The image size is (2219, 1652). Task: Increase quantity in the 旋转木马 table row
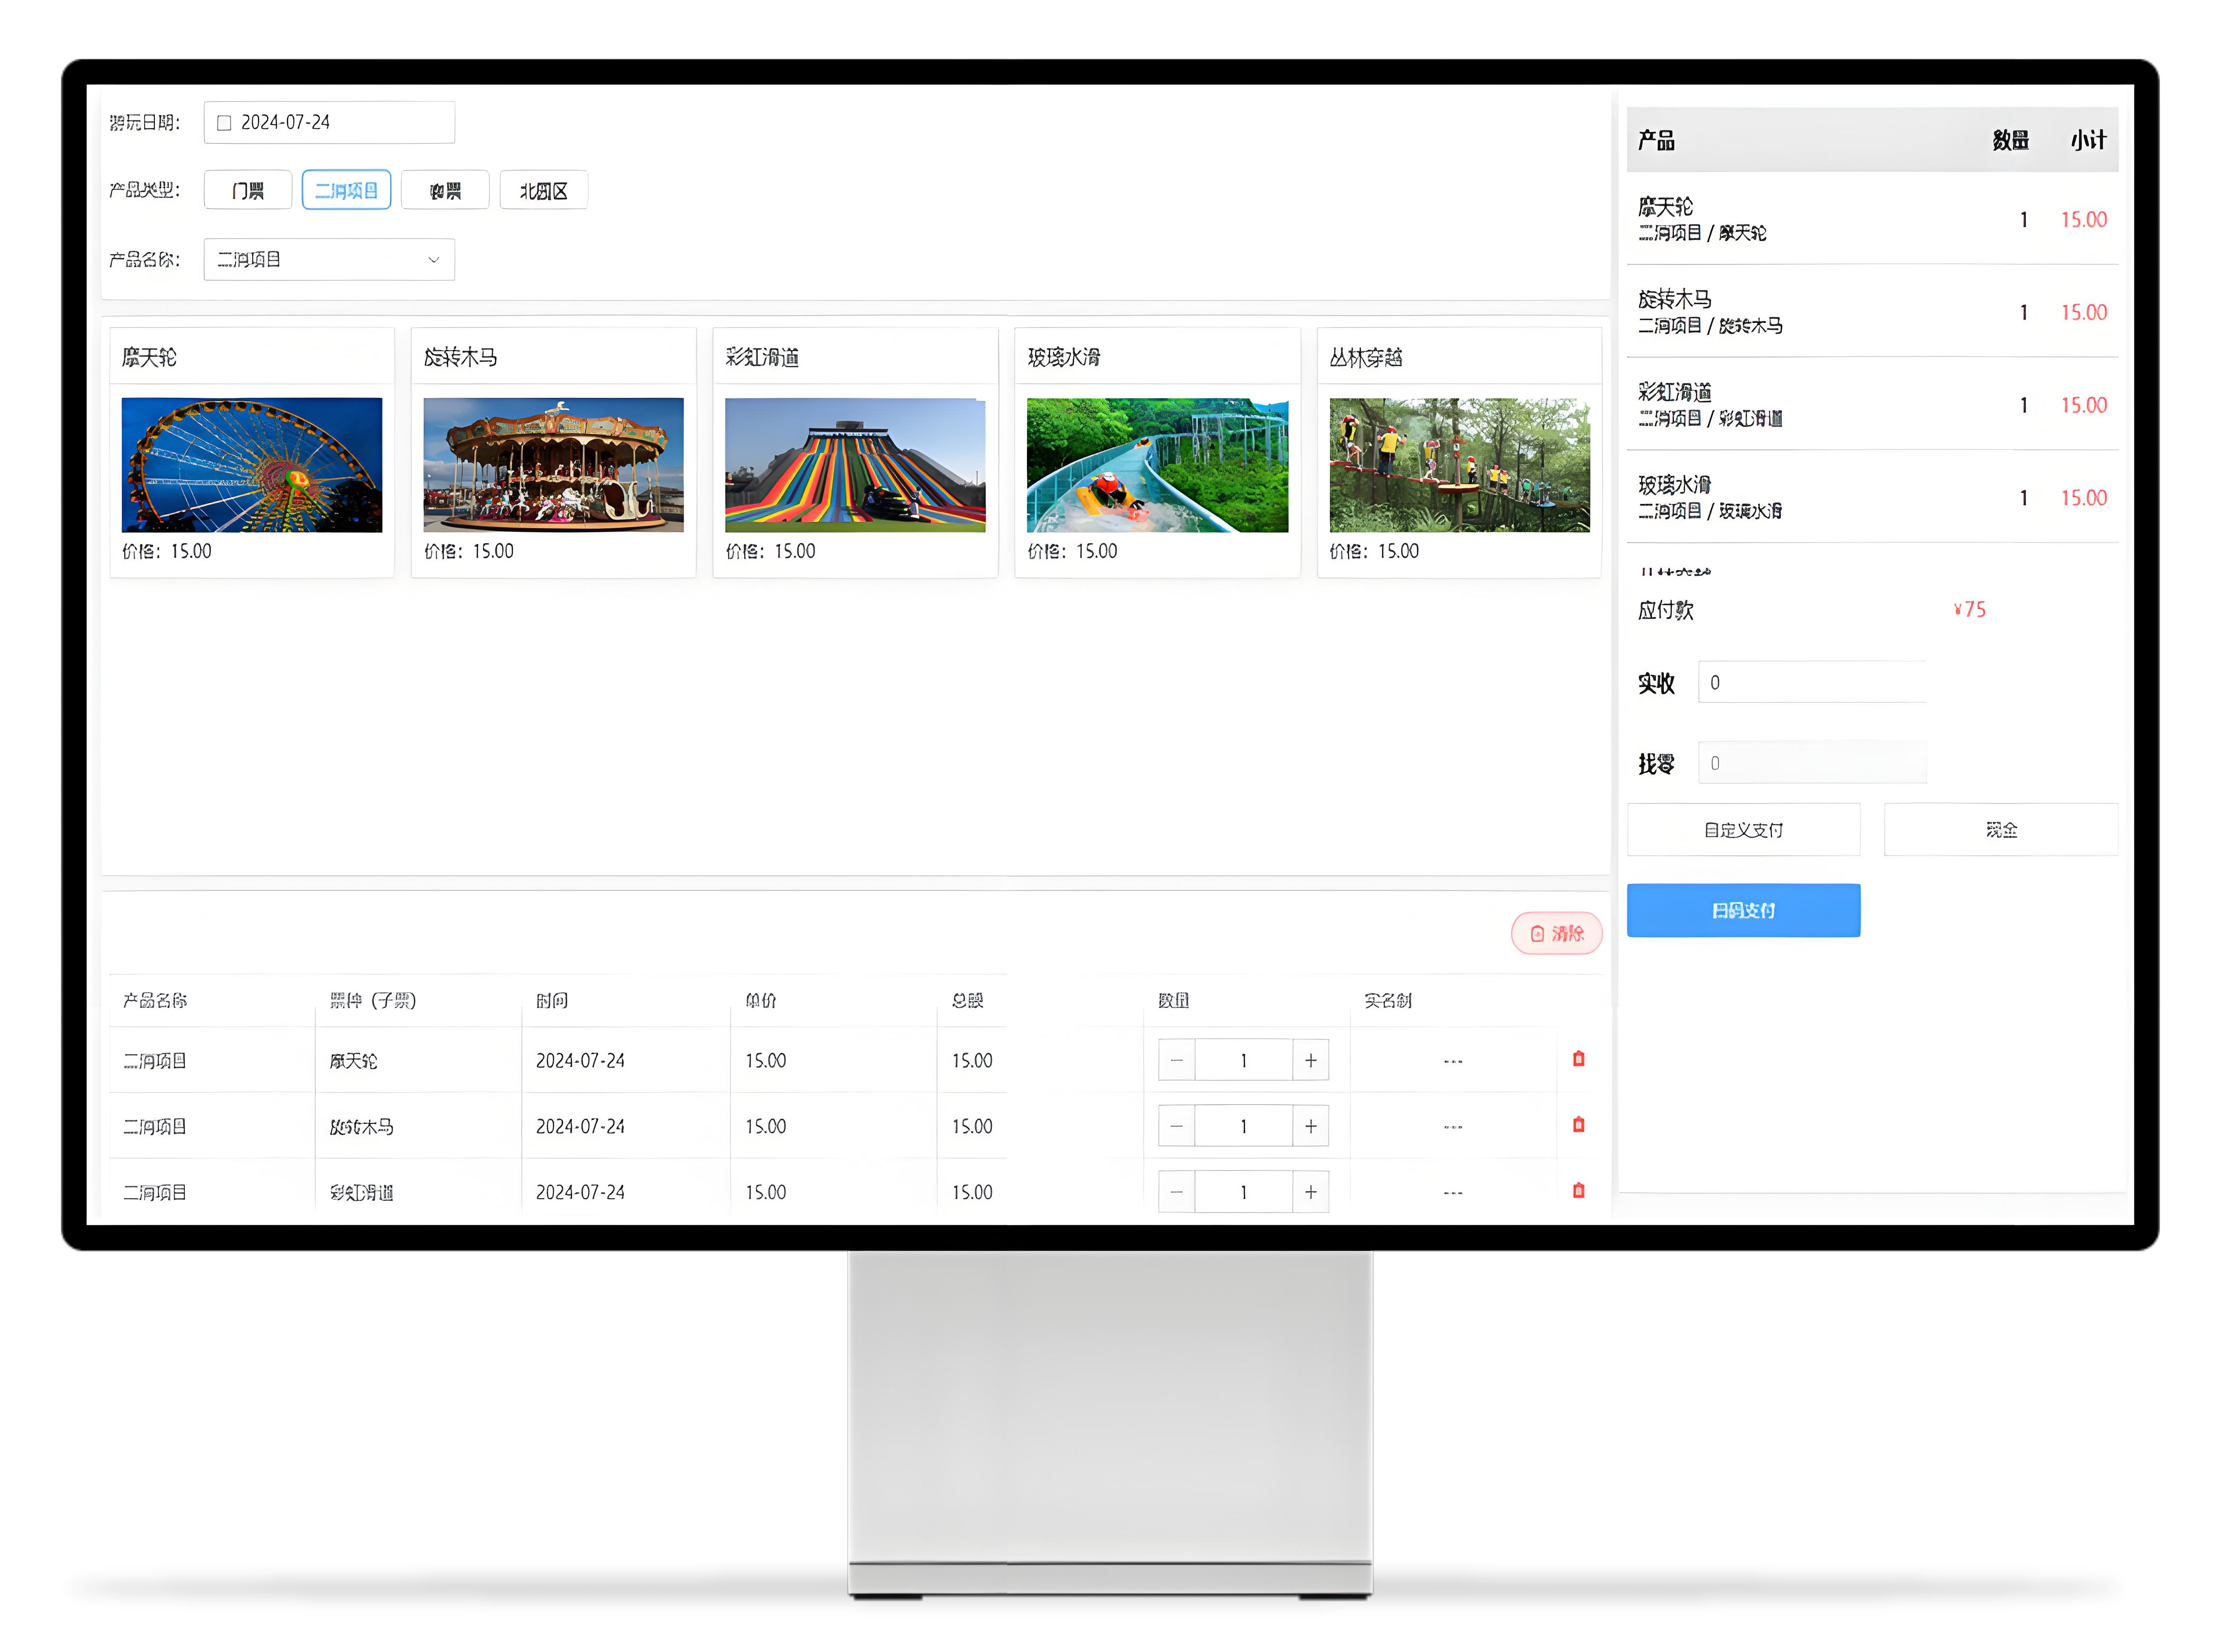coord(1310,1126)
